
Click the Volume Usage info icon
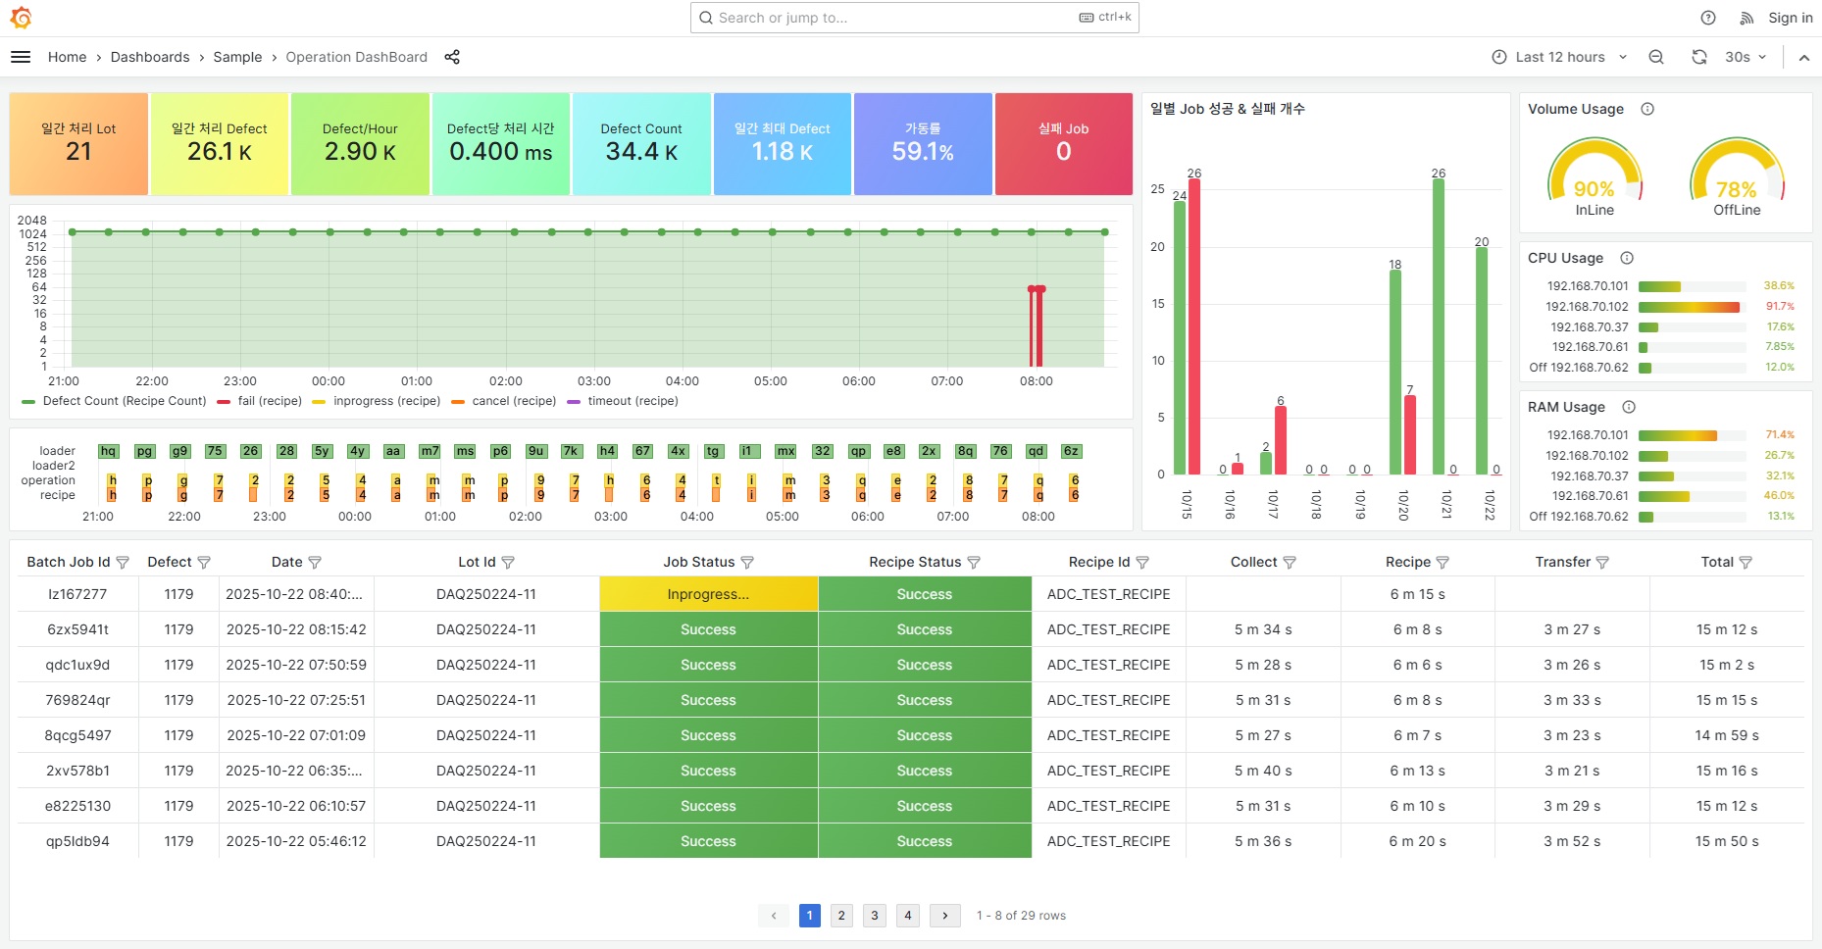(x=1647, y=109)
